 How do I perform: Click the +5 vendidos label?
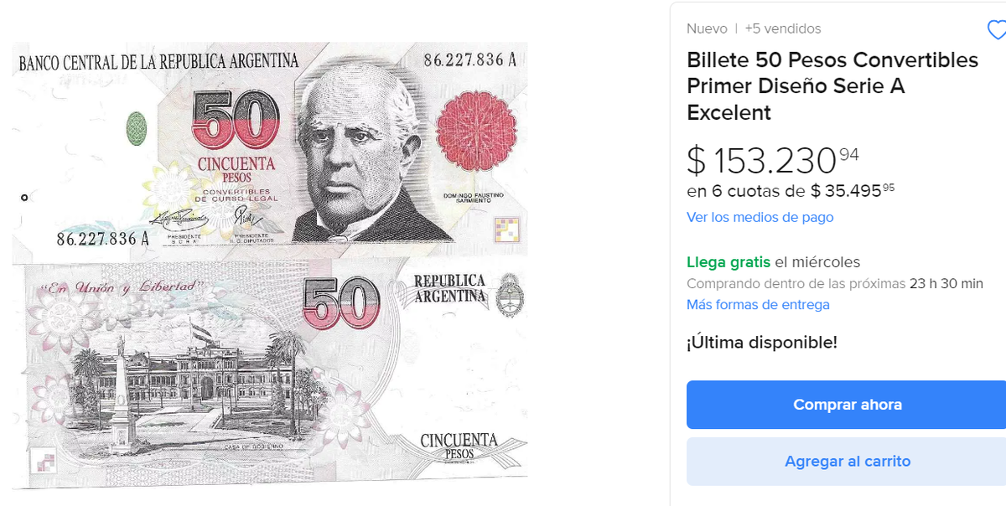point(783,28)
